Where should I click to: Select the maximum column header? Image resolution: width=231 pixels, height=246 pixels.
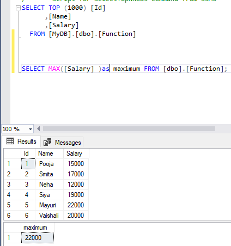[38, 227]
